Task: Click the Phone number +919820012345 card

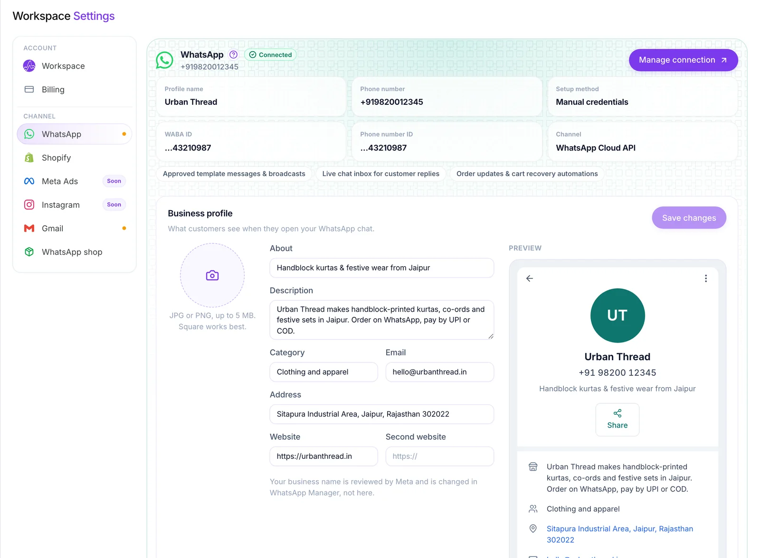Action: [x=447, y=97]
